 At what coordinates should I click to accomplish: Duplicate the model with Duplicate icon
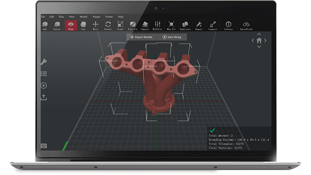coord(185,25)
